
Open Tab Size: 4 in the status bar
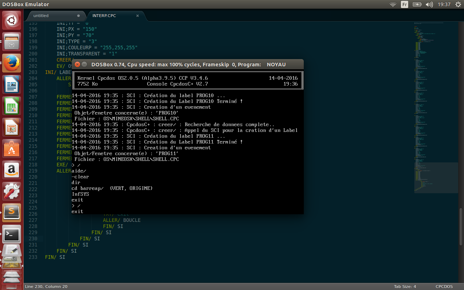(405, 286)
